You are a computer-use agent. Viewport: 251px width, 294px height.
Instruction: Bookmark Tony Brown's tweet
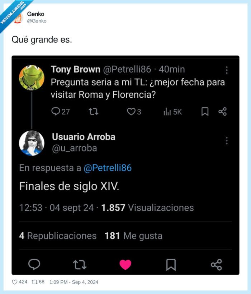[205, 112]
